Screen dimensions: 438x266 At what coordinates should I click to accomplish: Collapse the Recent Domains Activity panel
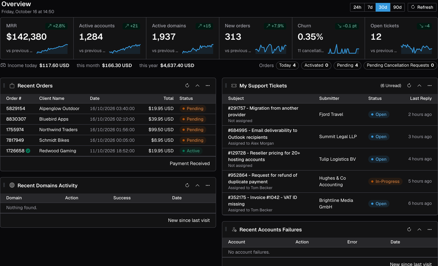point(197,185)
